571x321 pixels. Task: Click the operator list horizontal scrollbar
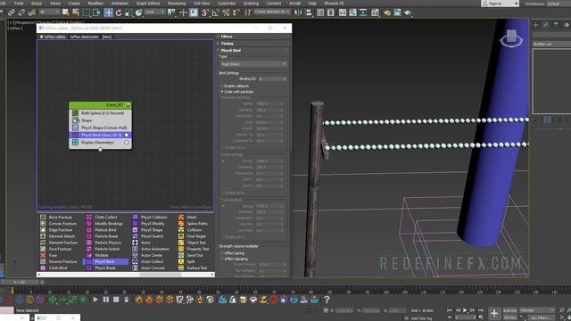coord(125,275)
